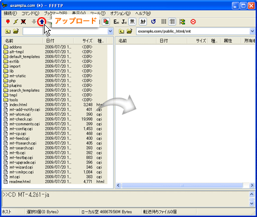This screenshot has height=217, width=257.
Task: Select the mt-atom.cgi file
Action: (17, 114)
